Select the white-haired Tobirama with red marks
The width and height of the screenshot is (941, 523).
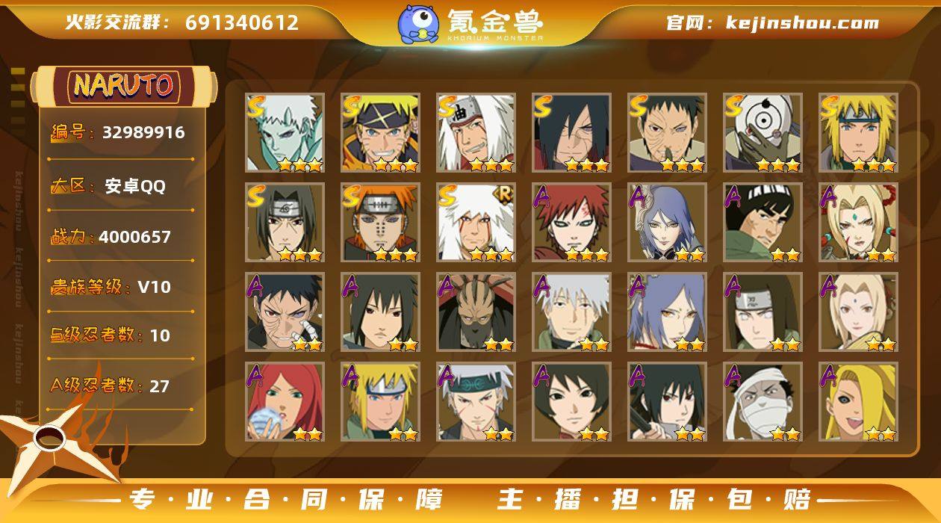[x=476, y=402]
